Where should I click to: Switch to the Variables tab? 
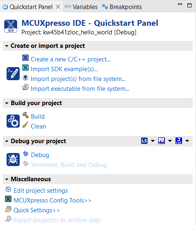pos(81,7)
